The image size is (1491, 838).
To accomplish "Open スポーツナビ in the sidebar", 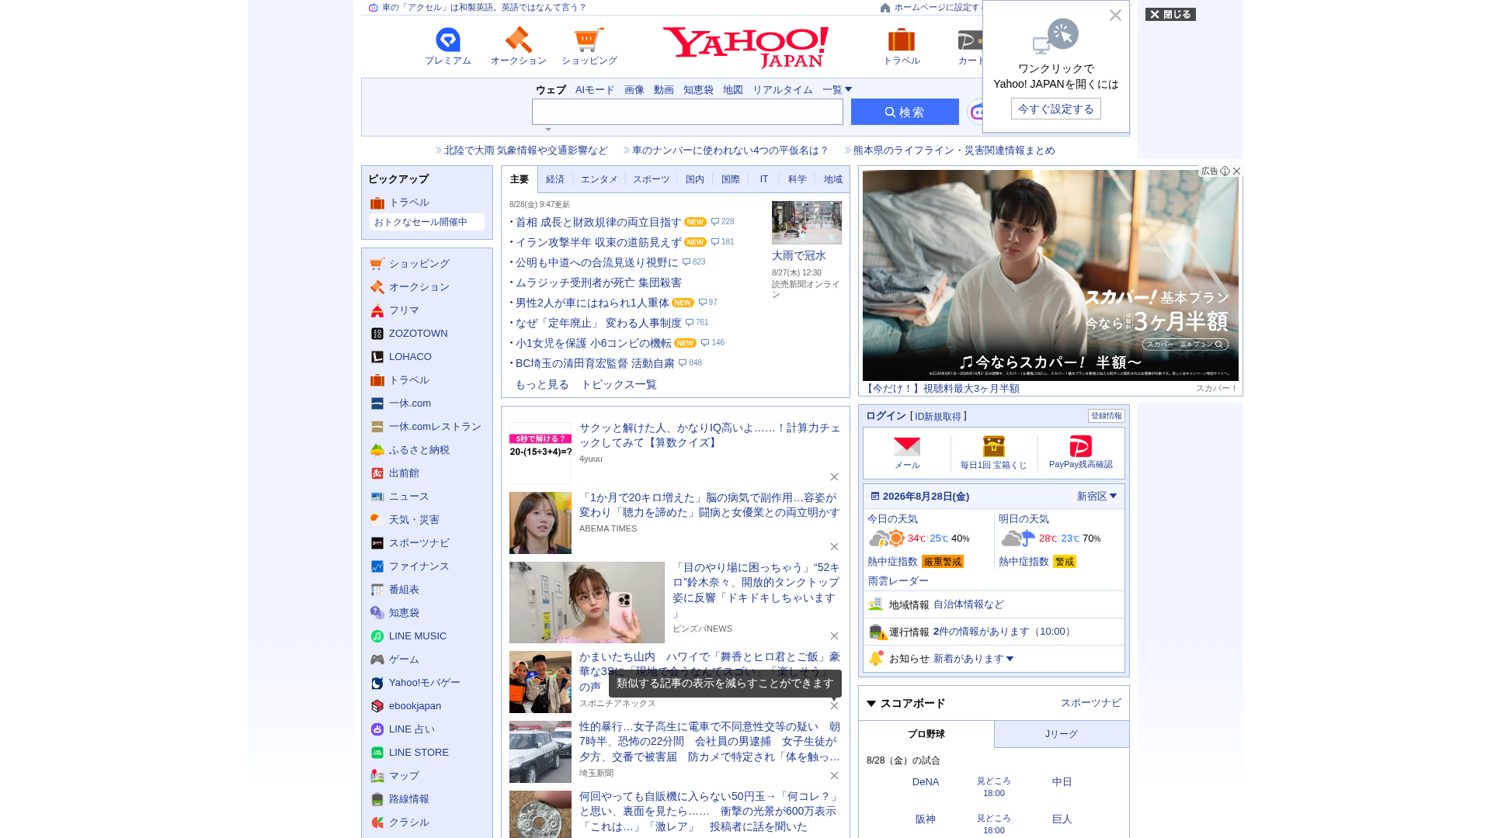I will coord(419,543).
